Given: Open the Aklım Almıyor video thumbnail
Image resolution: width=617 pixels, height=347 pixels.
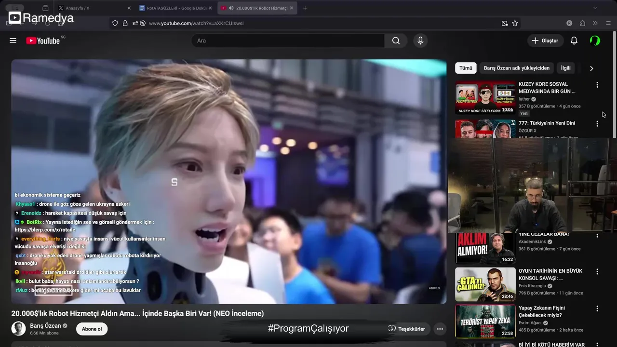Looking at the screenshot, I should (x=485, y=248).
